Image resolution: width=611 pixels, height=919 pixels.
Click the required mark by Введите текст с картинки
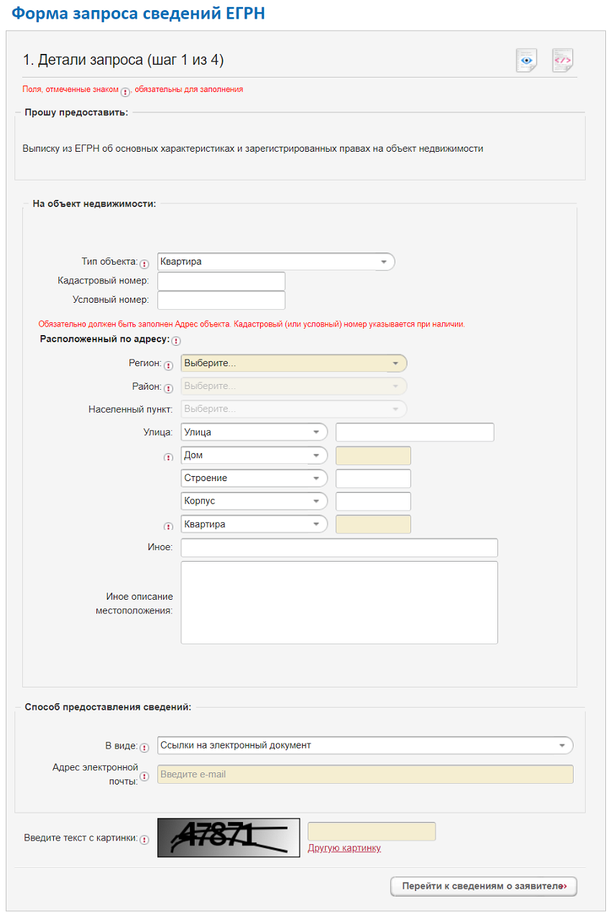144,839
